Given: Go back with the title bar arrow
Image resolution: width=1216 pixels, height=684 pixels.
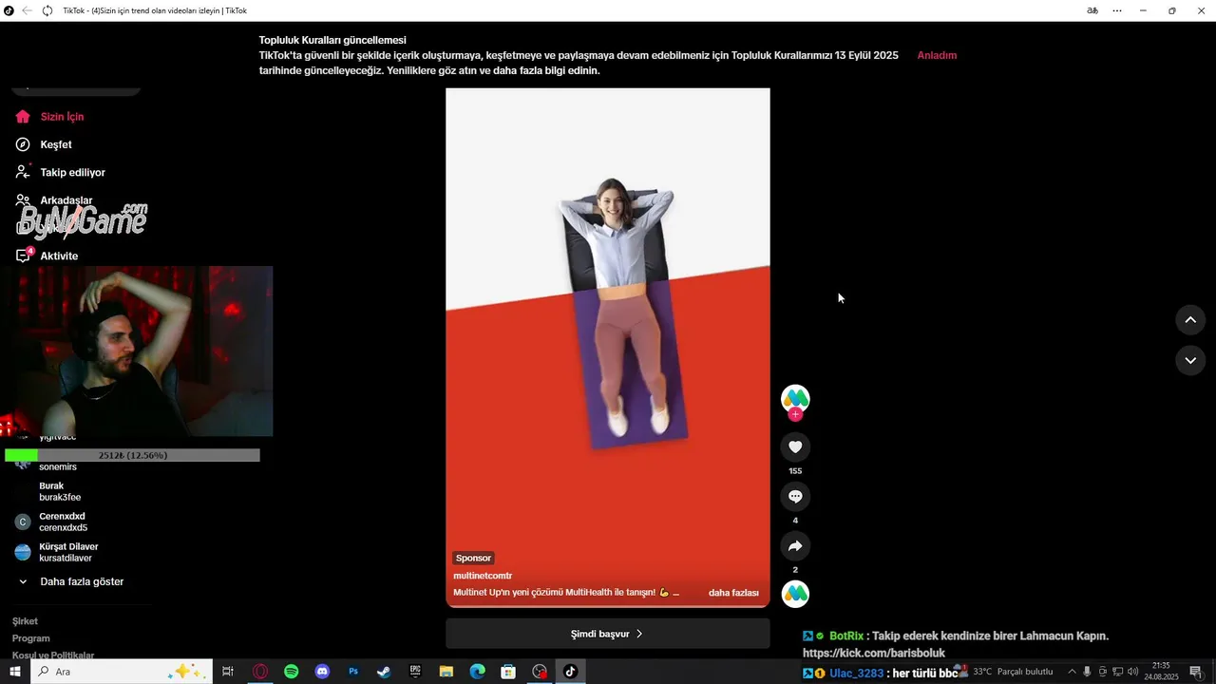Looking at the screenshot, I should click(x=27, y=10).
